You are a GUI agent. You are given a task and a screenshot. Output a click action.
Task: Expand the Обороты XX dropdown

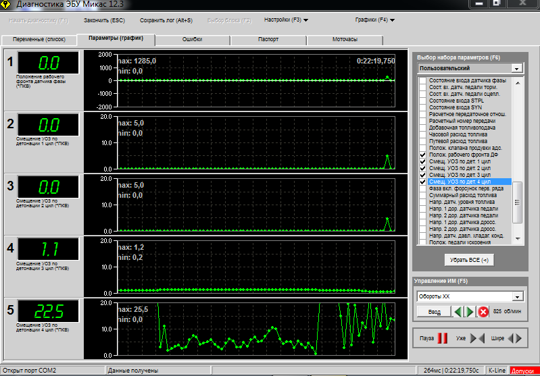516,296
